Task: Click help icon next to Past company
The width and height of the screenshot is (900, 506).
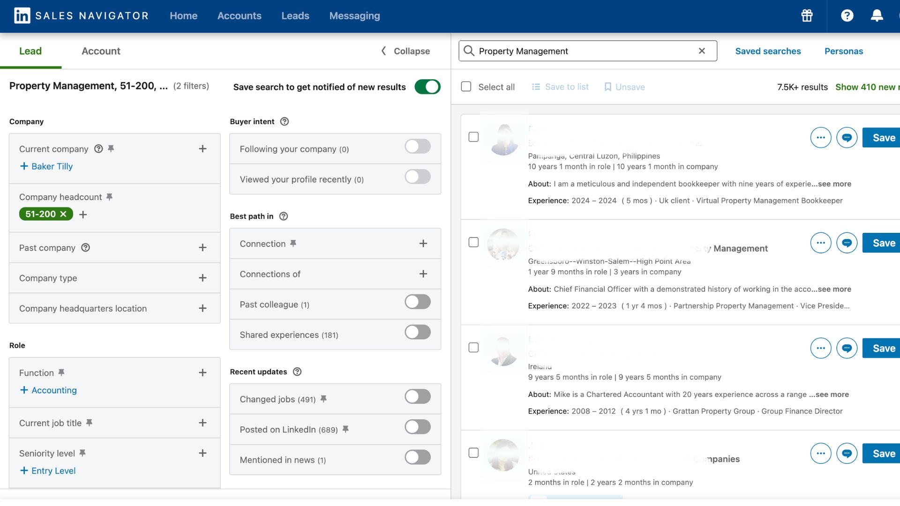Action: [85, 247]
